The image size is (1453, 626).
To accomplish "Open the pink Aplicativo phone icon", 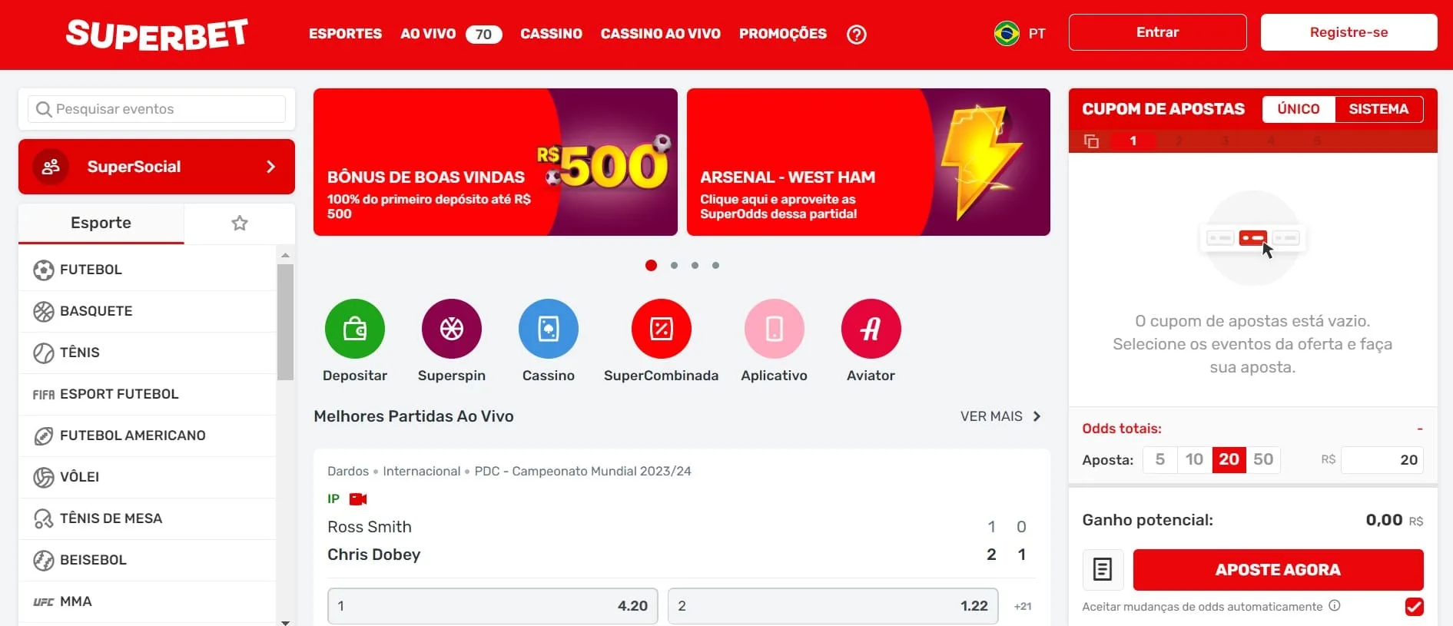I will click(x=775, y=329).
